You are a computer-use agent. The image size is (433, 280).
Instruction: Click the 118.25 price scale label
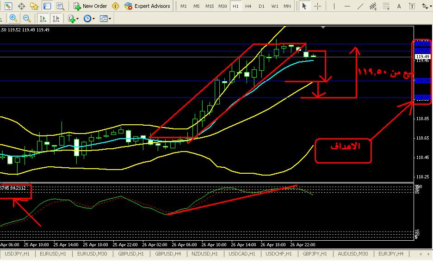(422, 177)
